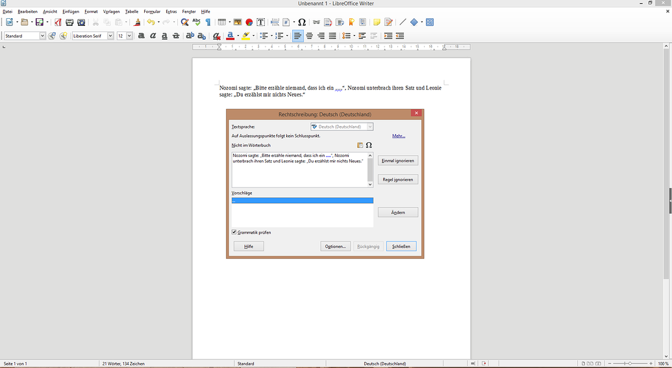Screen dimensions: 672x368
Task: Select the Line drawing tool
Action: pyautogui.click(x=403, y=22)
